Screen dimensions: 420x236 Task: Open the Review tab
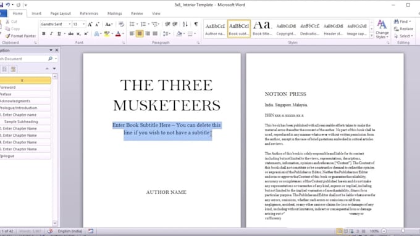(137, 14)
